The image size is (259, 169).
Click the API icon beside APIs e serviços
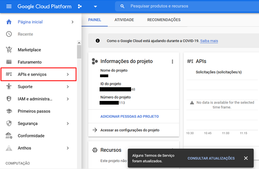9,74
